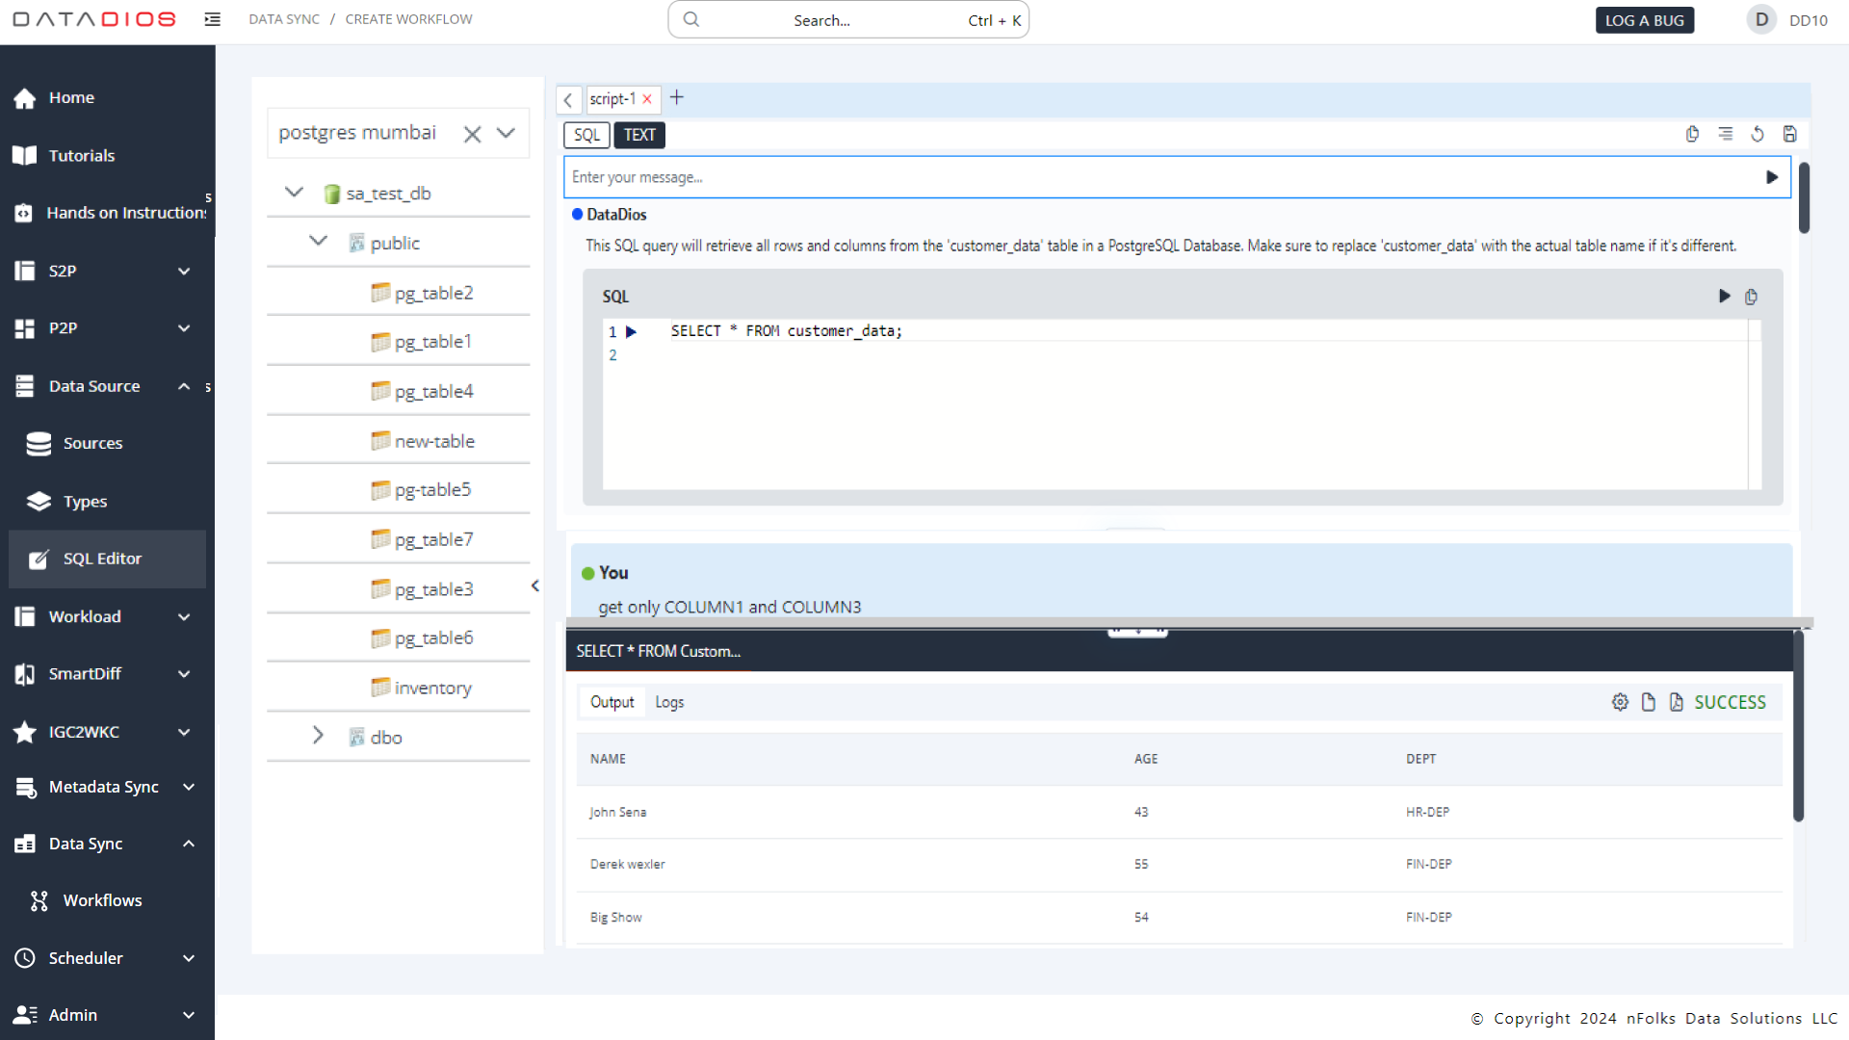1849x1040 pixels.
Task: Click the LOG A BUG button
Action: [1644, 20]
